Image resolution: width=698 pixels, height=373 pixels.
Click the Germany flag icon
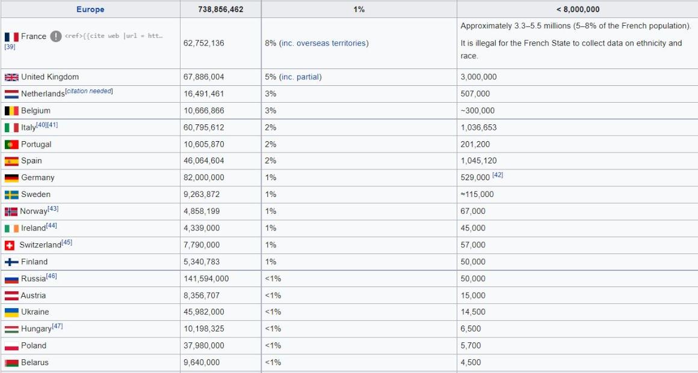coord(11,178)
